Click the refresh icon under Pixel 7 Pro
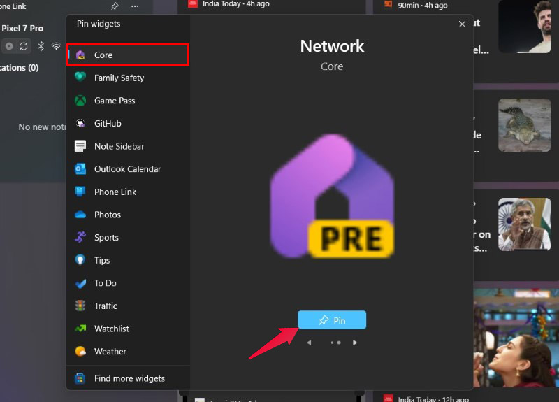 coord(24,46)
